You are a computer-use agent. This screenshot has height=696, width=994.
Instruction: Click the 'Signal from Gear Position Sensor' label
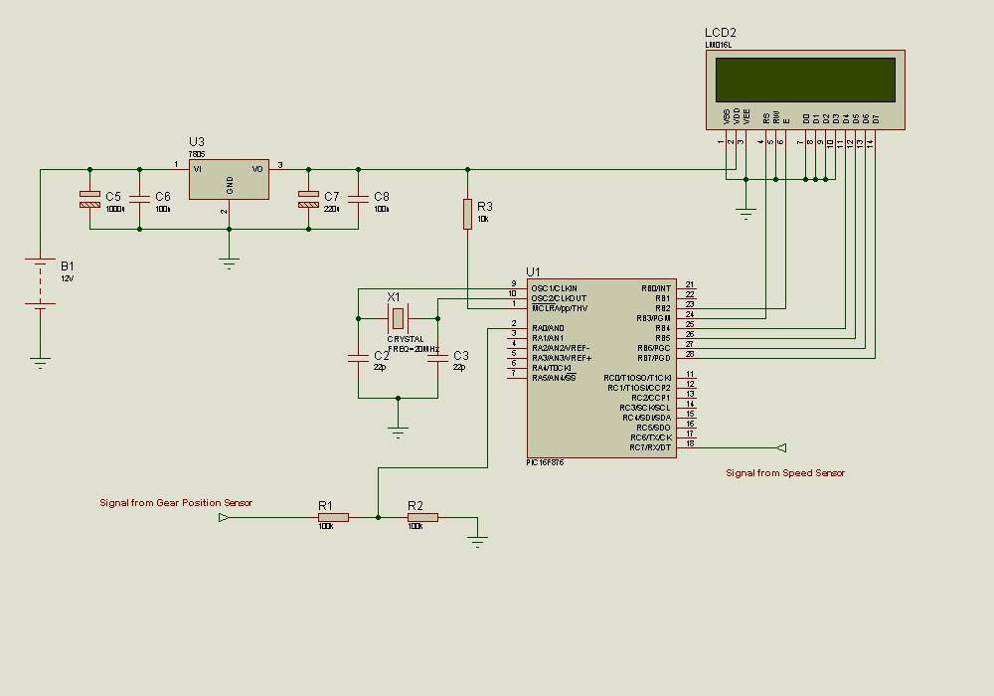(176, 503)
